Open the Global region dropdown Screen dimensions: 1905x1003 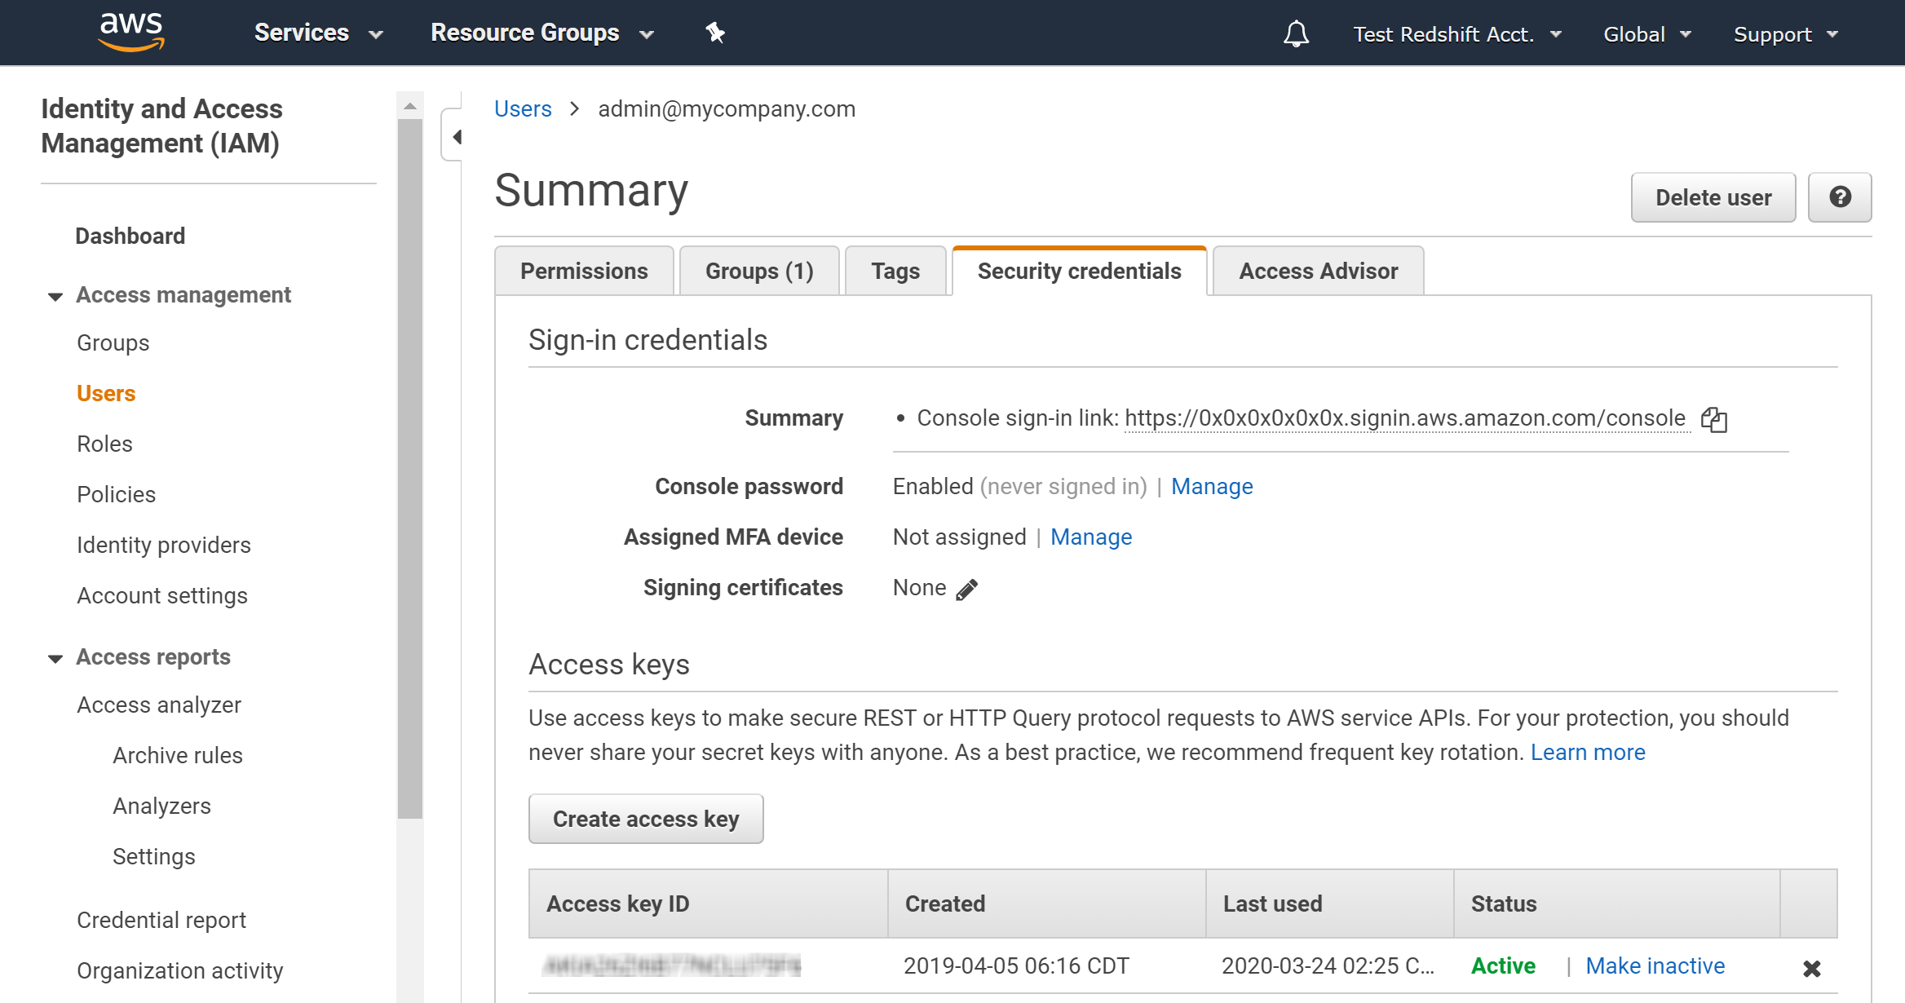point(1647,34)
